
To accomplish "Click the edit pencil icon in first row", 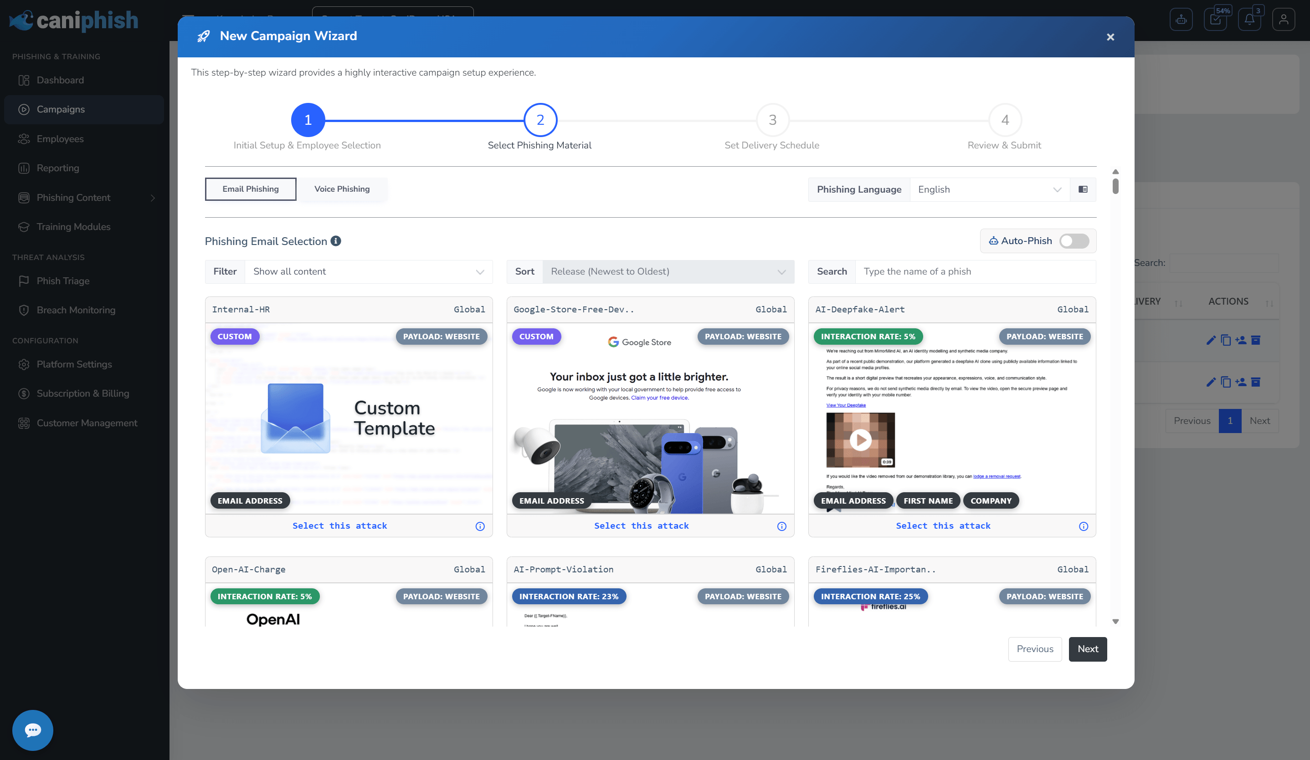I will (1211, 340).
